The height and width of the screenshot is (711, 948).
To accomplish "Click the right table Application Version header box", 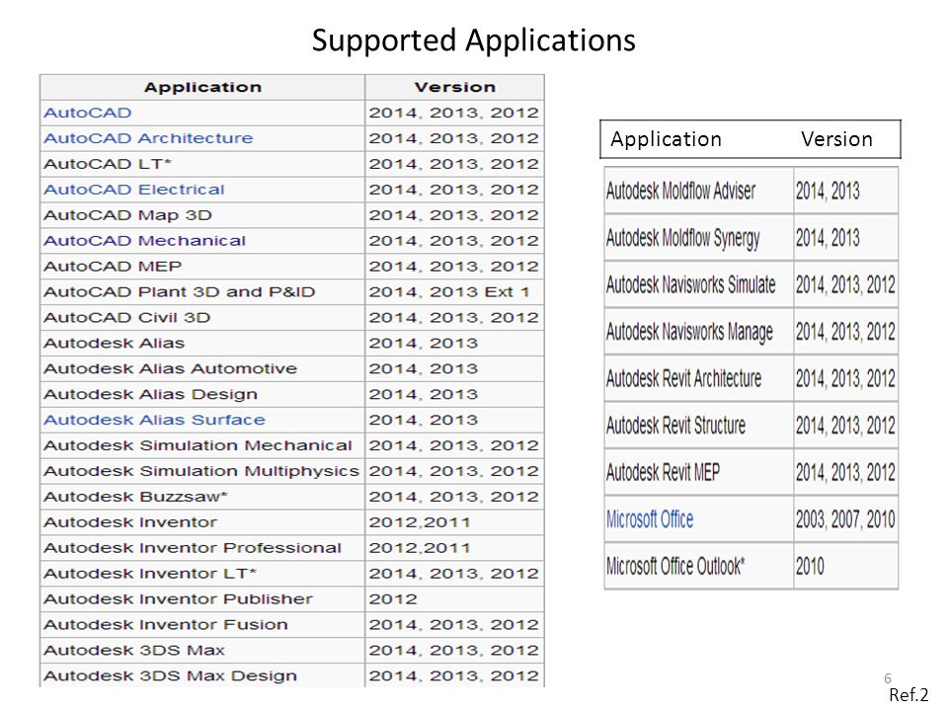I will point(750,139).
